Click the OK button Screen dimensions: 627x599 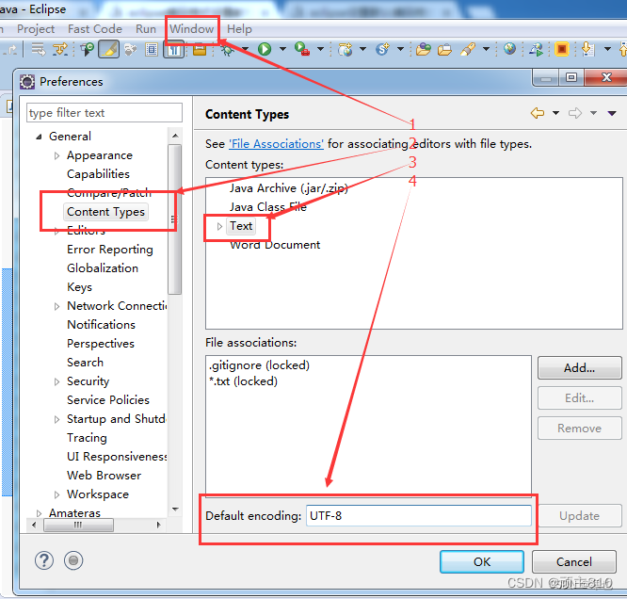pyautogui.click(x=482, y=561)
